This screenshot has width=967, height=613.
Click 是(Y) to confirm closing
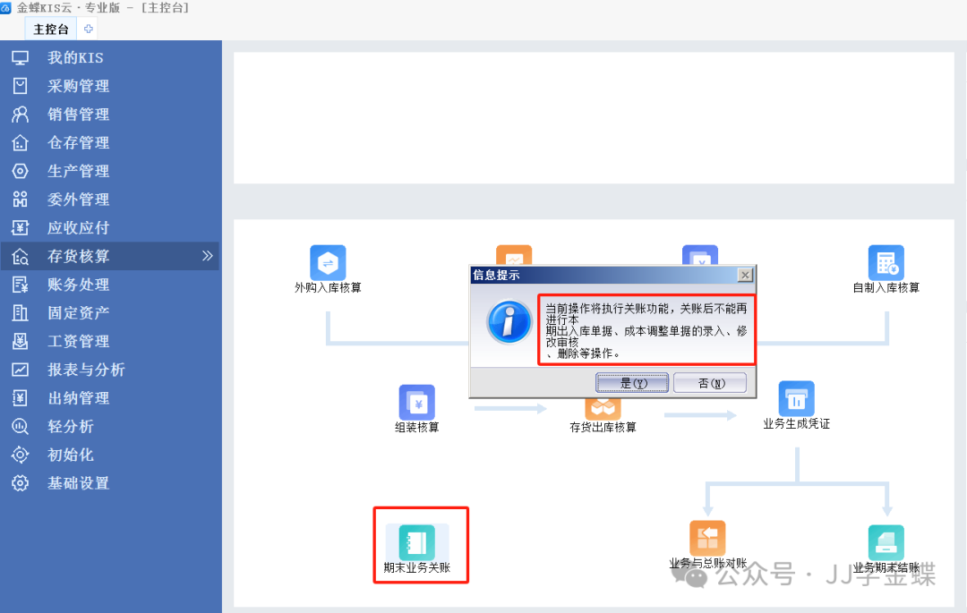click(632, 383)
